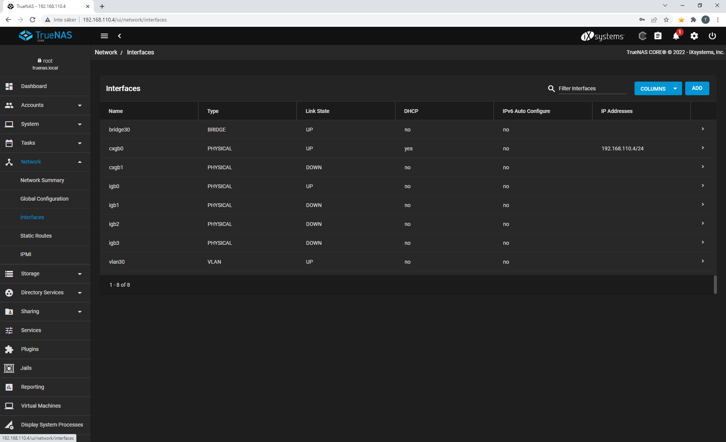Click the Network breadcrumb link
The image size is (726, 442).
pyautogui.click(x=106, y=52)
